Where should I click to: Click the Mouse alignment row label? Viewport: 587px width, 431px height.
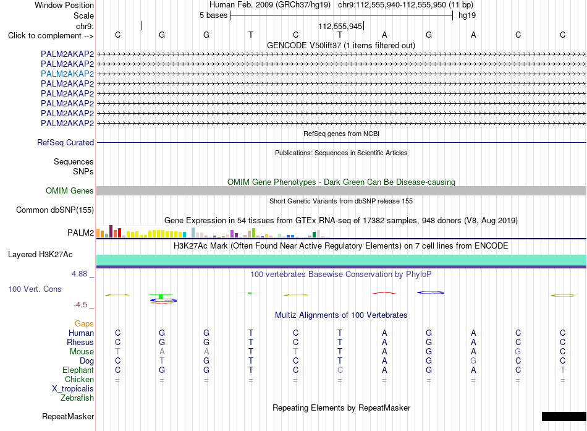(82, 352)
